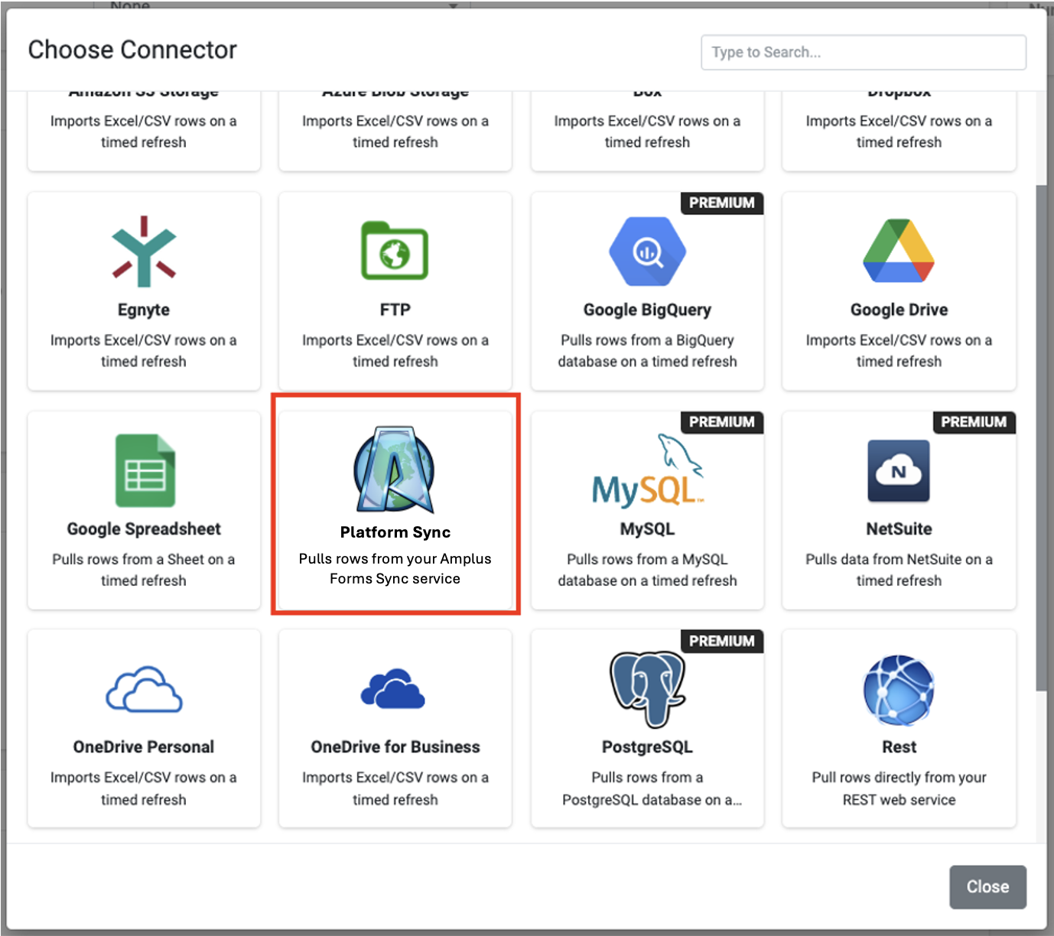Image resolution: width=1054 pixels, height=936 pixels.
Task: Click the PostgreSQL title text
Action: click(x=647, y=747)
